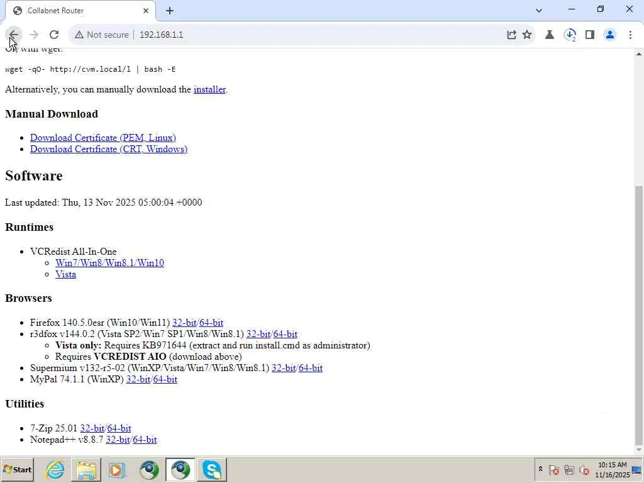Image resolution: width=644 pixels, height=483 pixels.
Task: Click Show desktop button at taskbar end
Action: coord(638,469)
